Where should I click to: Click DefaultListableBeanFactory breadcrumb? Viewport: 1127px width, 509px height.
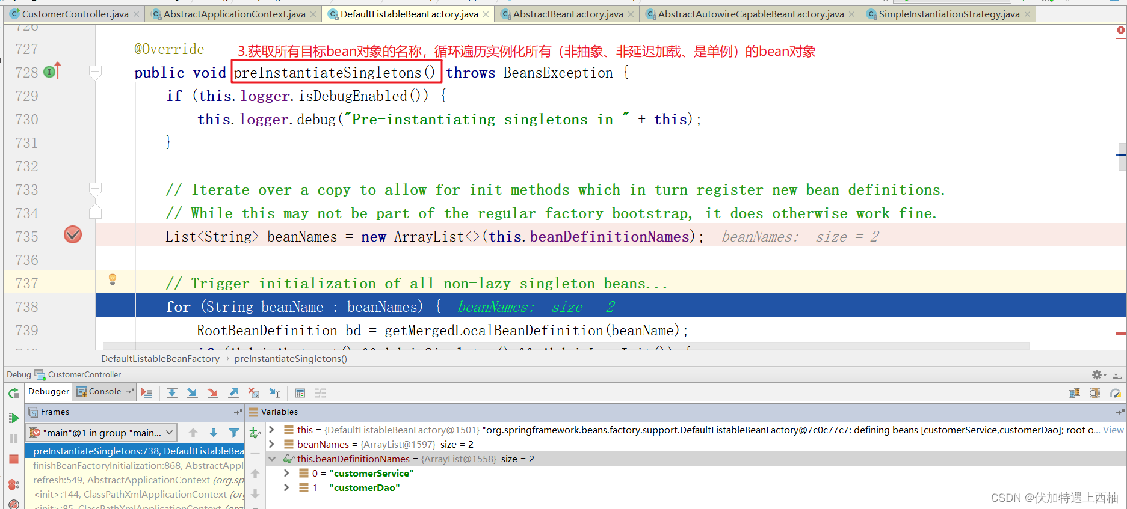(x=160, y=358)
